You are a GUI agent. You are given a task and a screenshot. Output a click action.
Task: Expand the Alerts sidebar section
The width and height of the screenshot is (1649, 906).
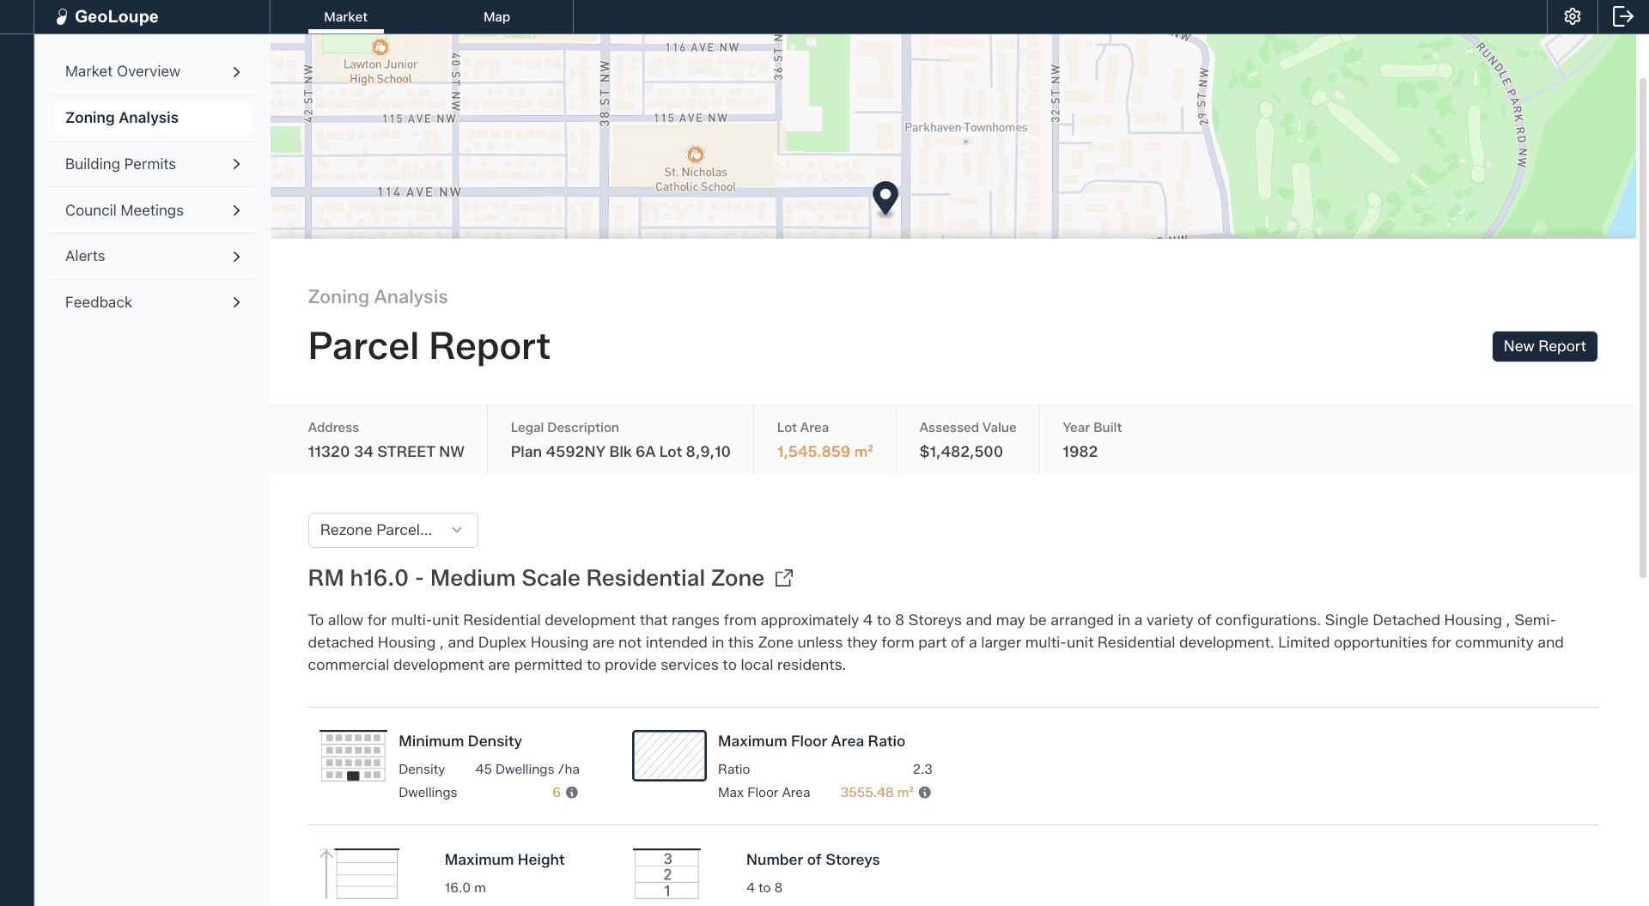coord(151,255)
